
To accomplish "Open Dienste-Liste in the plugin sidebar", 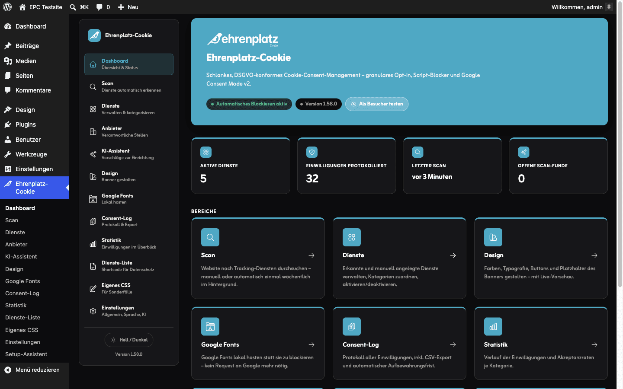I will pyautogui.click(x=129, y=266).
